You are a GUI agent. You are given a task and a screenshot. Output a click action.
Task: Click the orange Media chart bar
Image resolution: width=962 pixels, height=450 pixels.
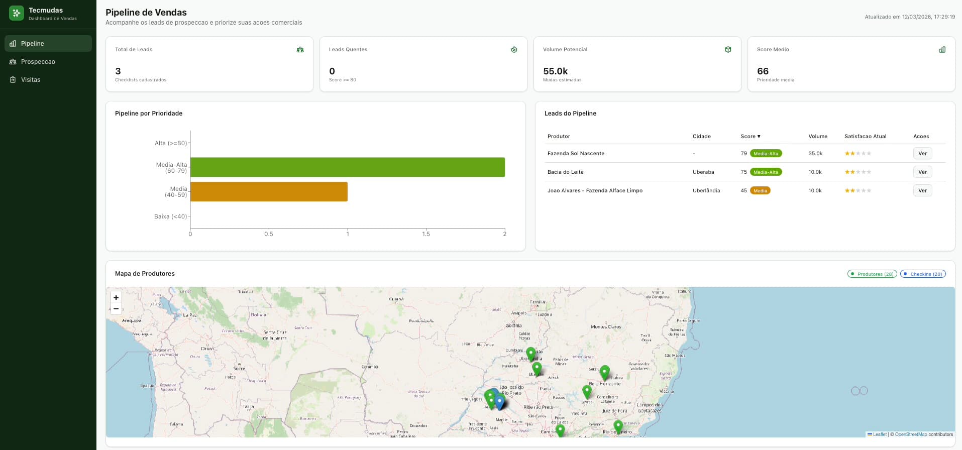click(x=269, y=192)
